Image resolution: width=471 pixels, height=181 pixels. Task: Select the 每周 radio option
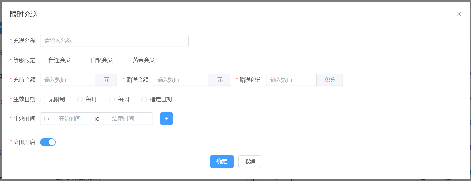[x=112, y=99]
